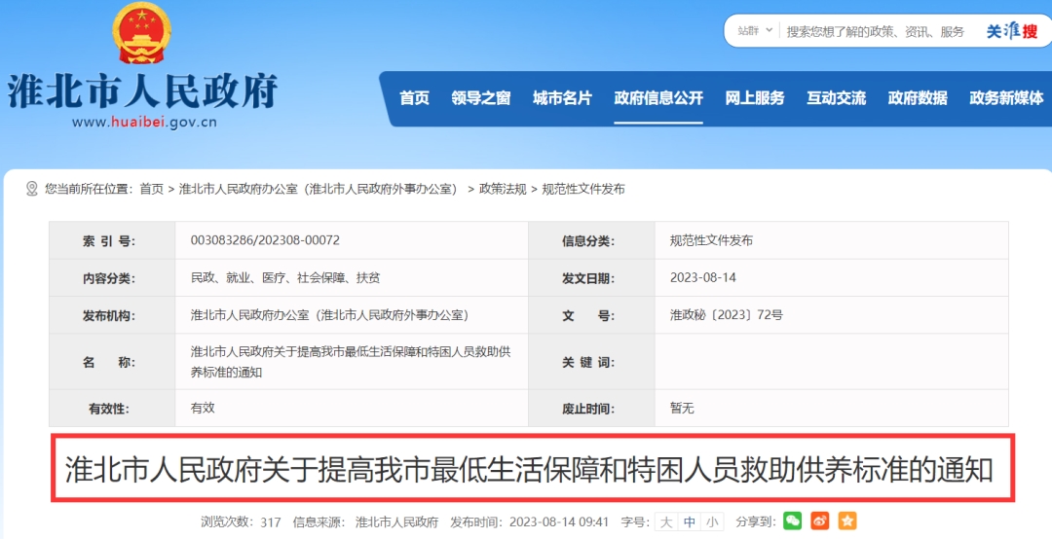Screen dimensions: 1052x539
Task: Share to QQ Zone star icon
Action: (847, 521)
